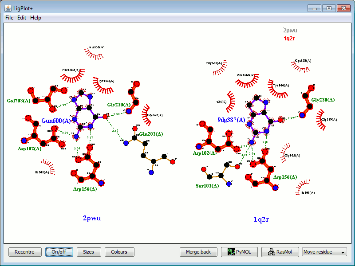Screen dimensions: 355x266
Task: Open the Sizes settings
Action: pyautogui.click(x=88, y=252)
